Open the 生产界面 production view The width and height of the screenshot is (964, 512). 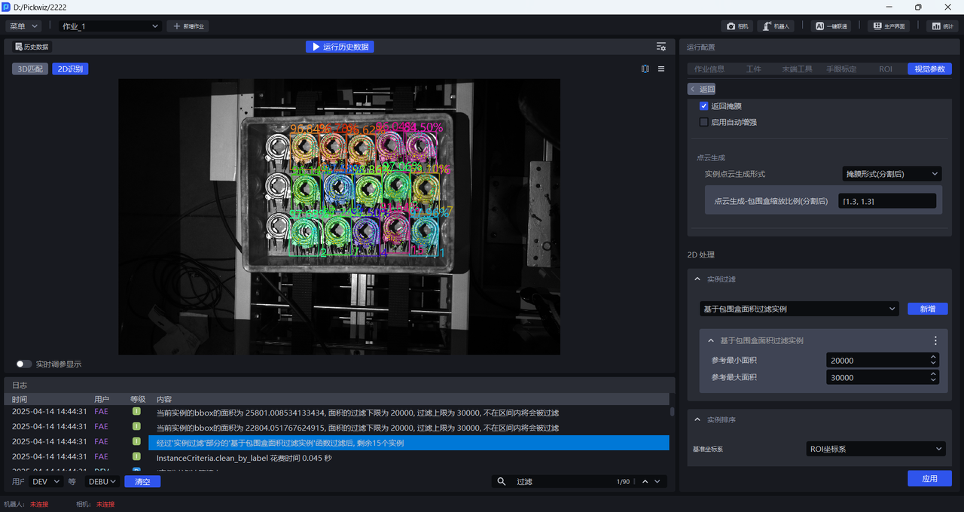(x=888, y=26)
